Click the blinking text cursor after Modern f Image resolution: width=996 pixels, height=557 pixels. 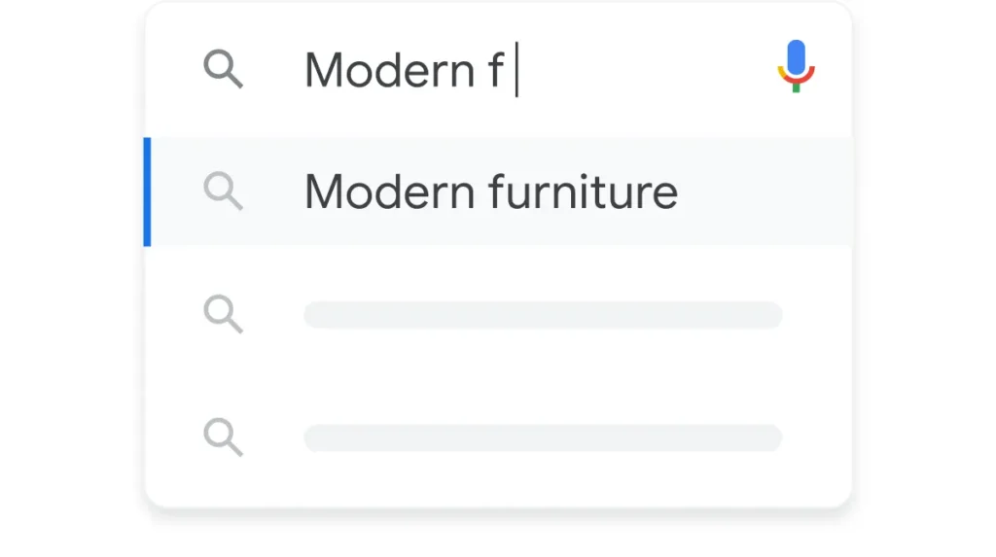coord(517,69)
